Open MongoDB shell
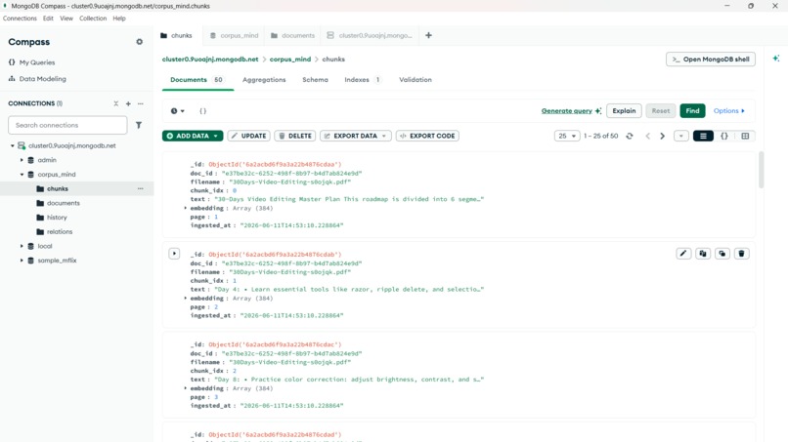This screenshot has height=442, width=788. pyautogui.click(x=711, y=60)
